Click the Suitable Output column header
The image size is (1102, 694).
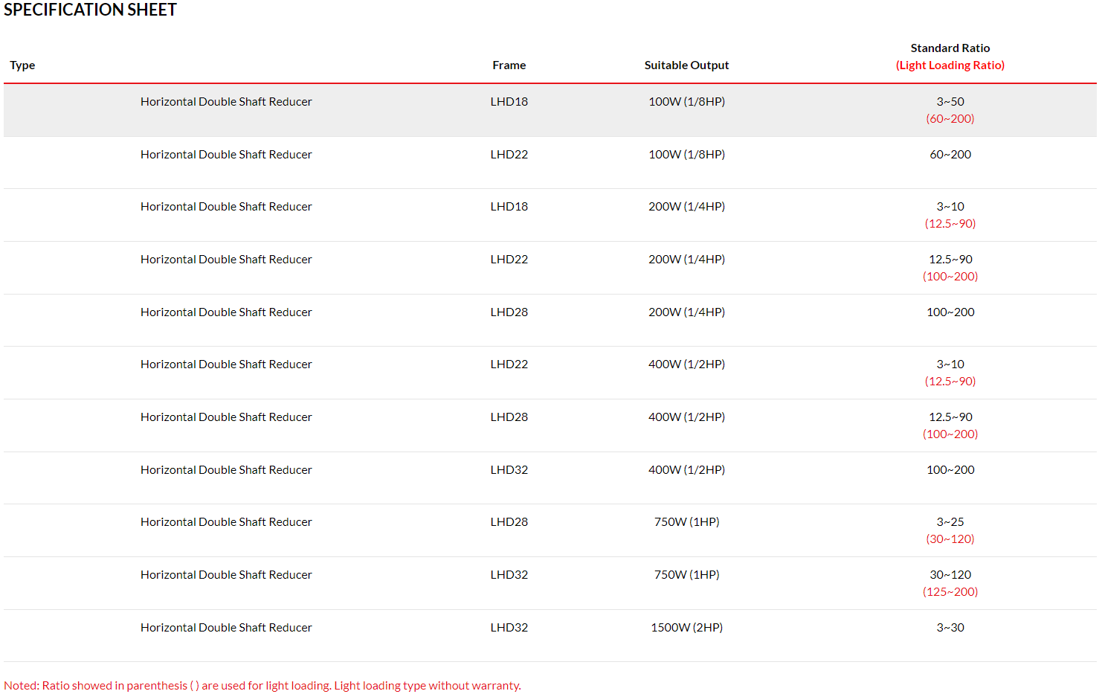click(686, 65)
